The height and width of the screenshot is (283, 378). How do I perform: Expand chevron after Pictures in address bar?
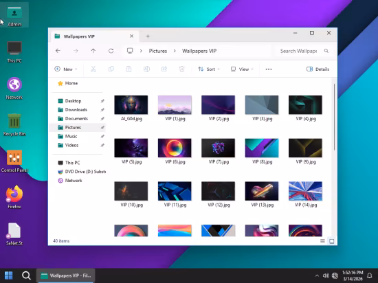pyautogui.click(x=175, y=51)
